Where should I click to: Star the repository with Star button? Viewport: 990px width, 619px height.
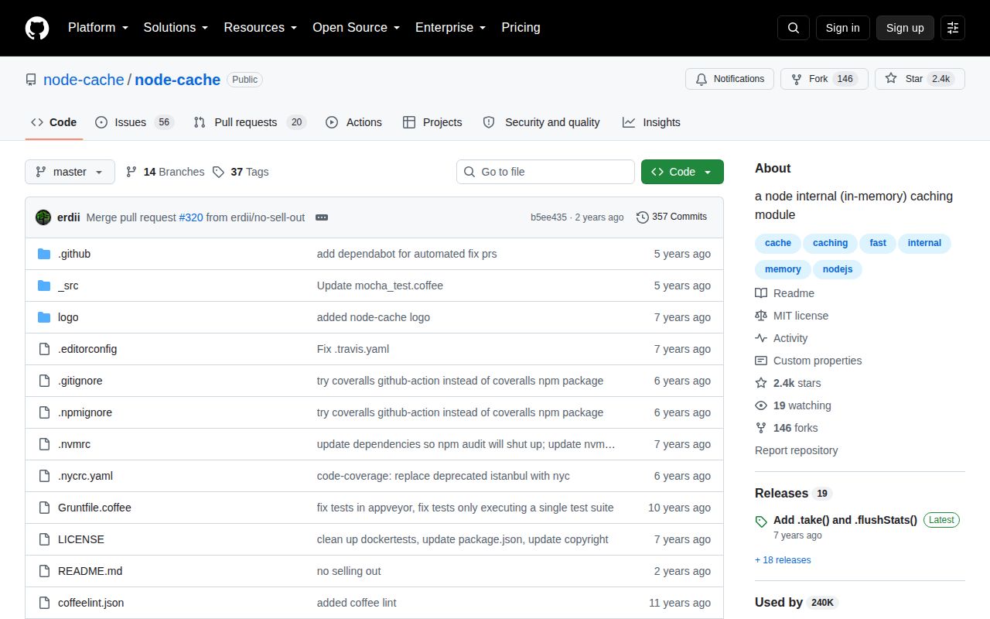tap(920, 79)
